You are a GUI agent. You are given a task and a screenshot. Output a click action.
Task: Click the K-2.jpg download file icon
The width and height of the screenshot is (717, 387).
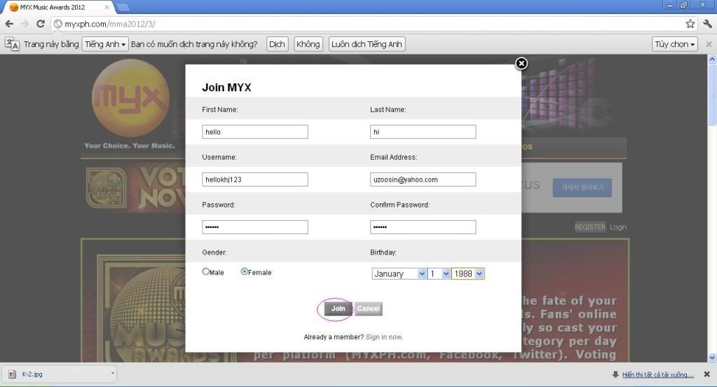[x=13, y=374]
